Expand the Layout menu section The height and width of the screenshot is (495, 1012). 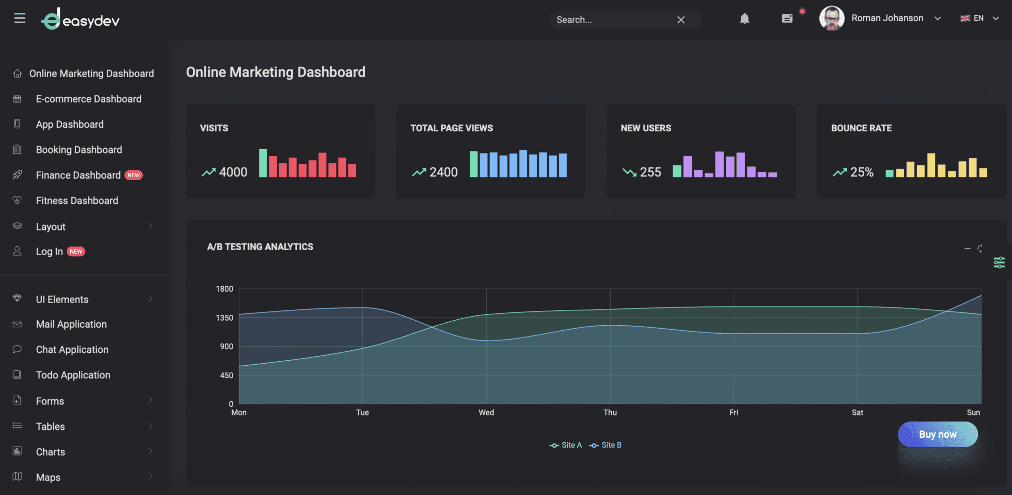(51, 226)
